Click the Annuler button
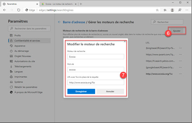192x123 pixels. (x=110, y=91)
